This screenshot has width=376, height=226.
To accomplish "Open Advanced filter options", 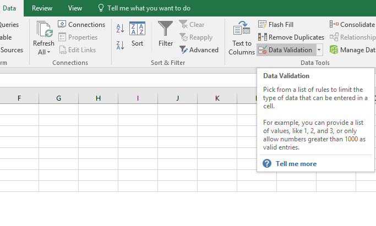I will 198,50.
